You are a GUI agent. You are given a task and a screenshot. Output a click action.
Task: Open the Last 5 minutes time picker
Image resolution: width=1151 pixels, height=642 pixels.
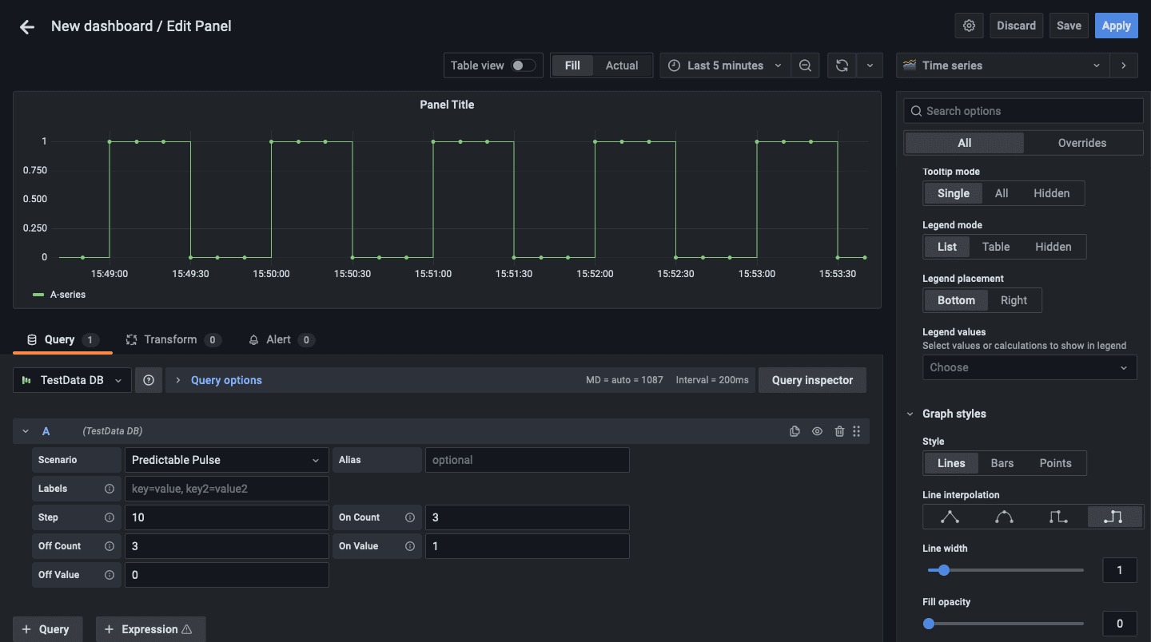725,65
